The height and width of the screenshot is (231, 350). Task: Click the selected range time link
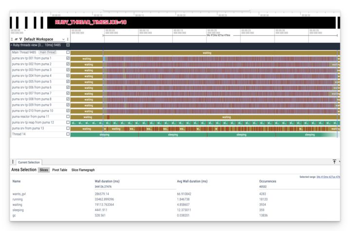click(x=328, y=177)
